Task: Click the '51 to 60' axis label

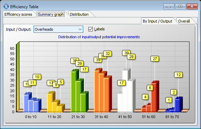Action: coord(149,117)
